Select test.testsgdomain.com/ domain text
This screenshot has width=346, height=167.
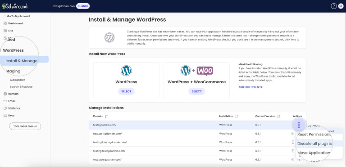click(x=107, y=159)
